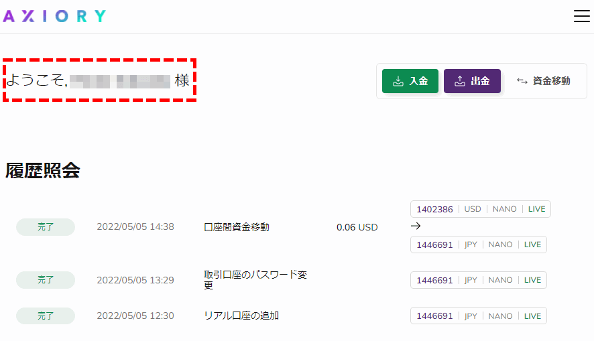Click the 出金 withdrawal button

click(x=472, y=81)
